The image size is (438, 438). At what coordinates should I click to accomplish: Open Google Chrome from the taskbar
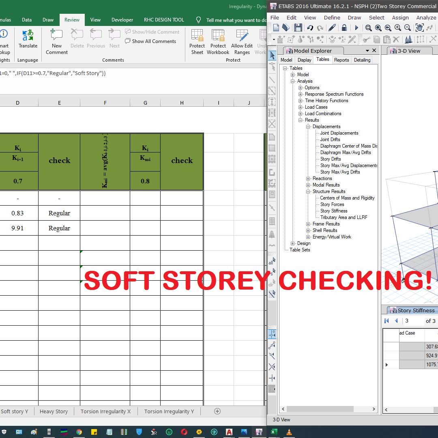[x=79, y=432]
